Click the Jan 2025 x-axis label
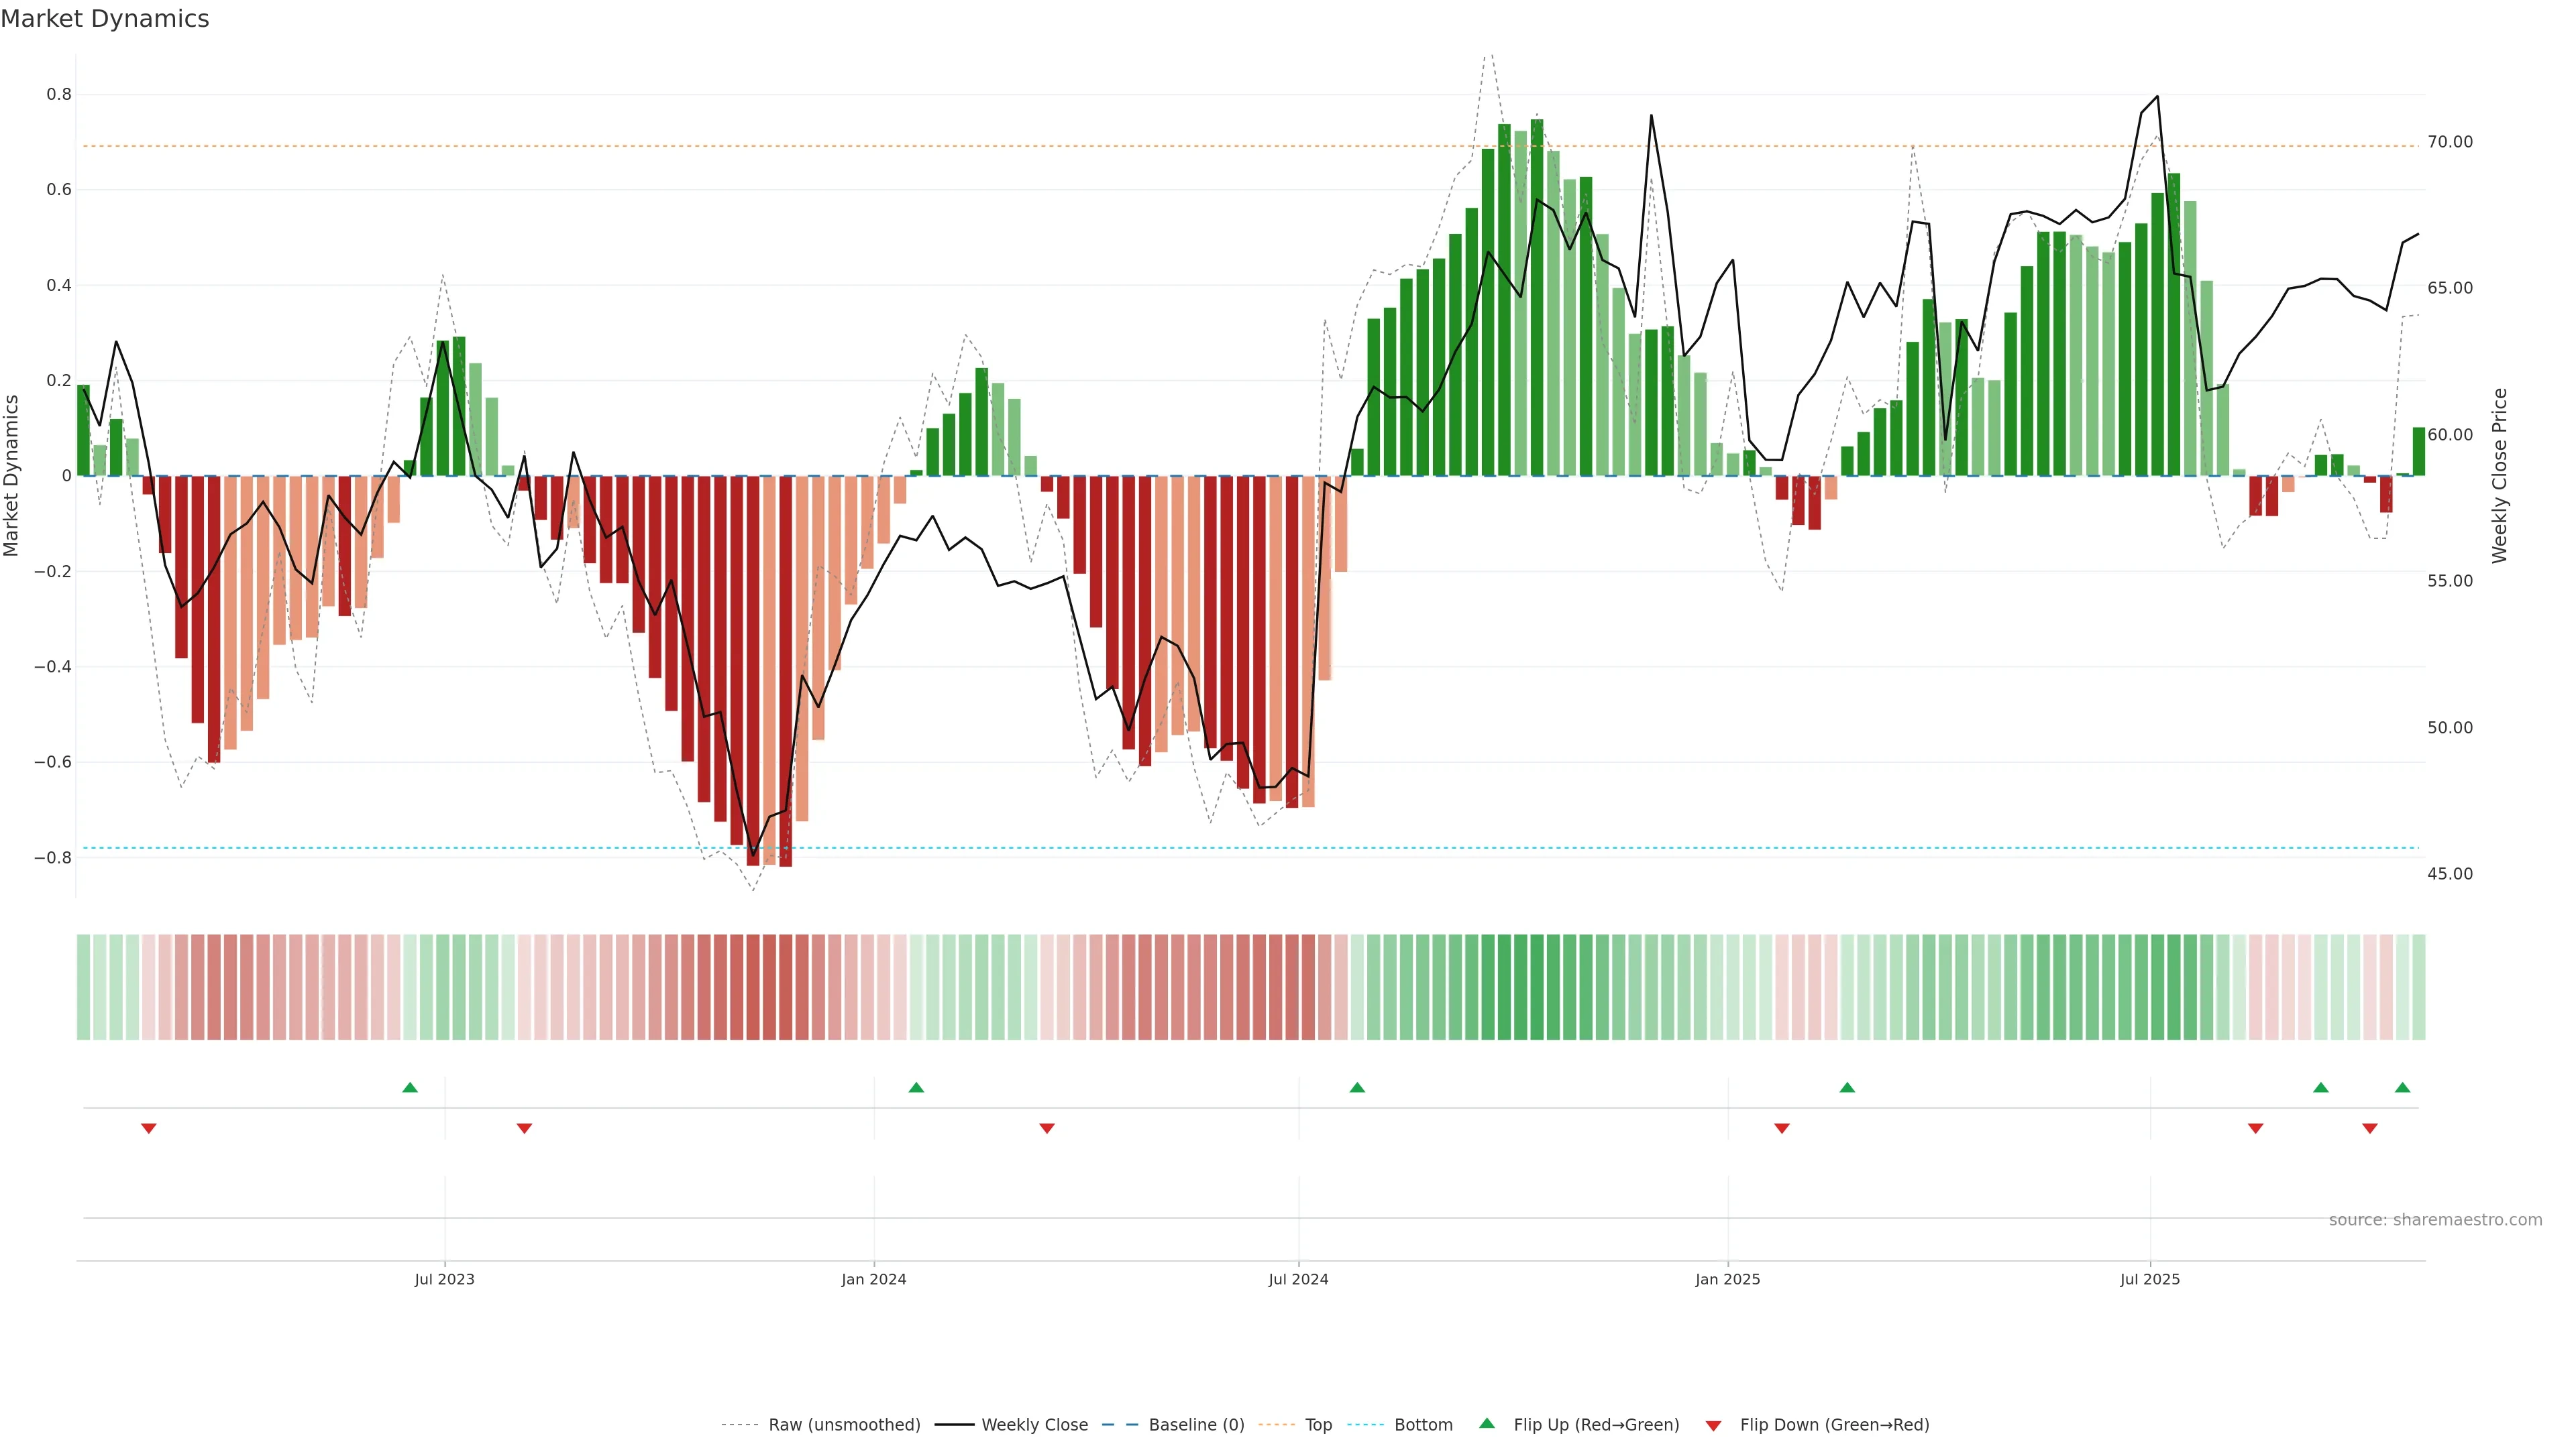This screenshot has height=1448, width=2576. click(x=1727, y=1280)
